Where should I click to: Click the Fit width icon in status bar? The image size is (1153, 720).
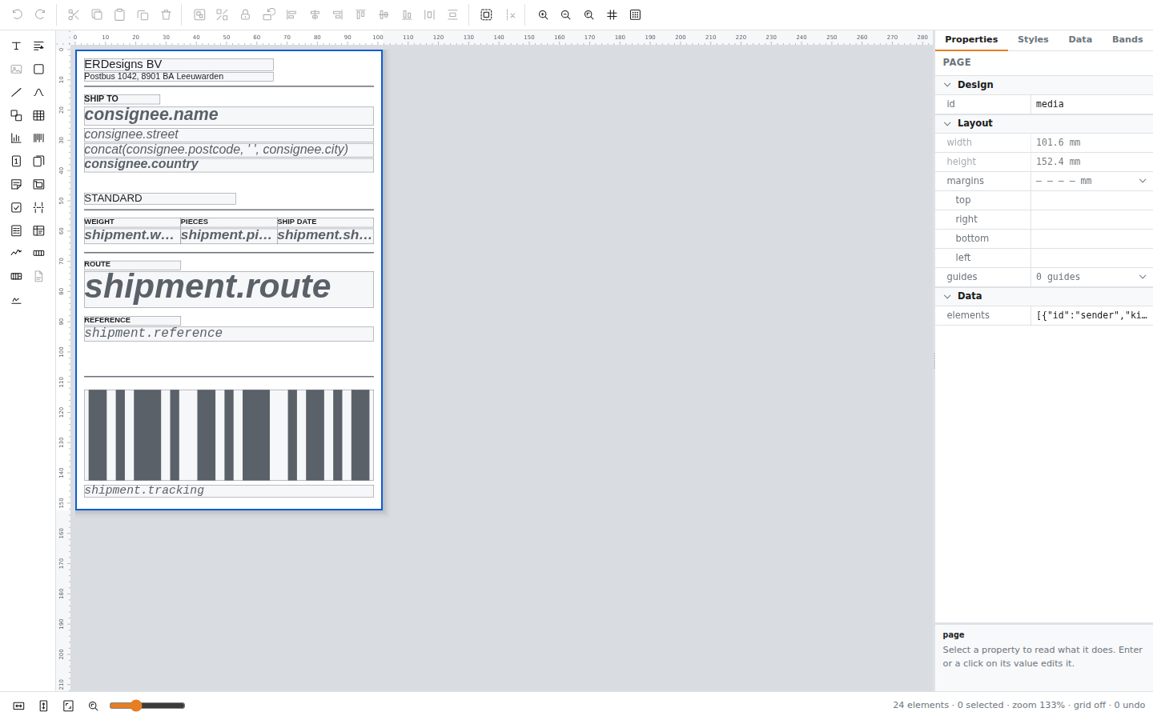click(18, 706)
